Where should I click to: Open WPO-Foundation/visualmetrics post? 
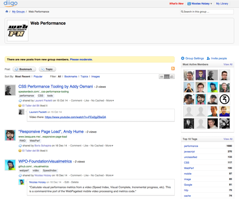point(45,161)
